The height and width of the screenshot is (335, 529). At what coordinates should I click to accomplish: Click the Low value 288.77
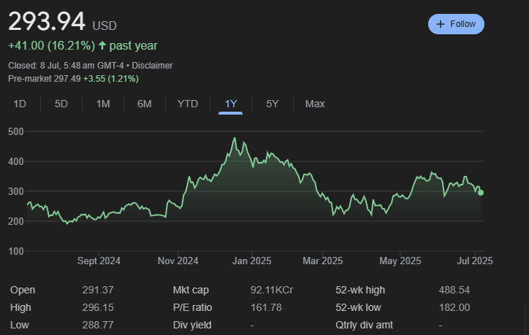[98, 325]
